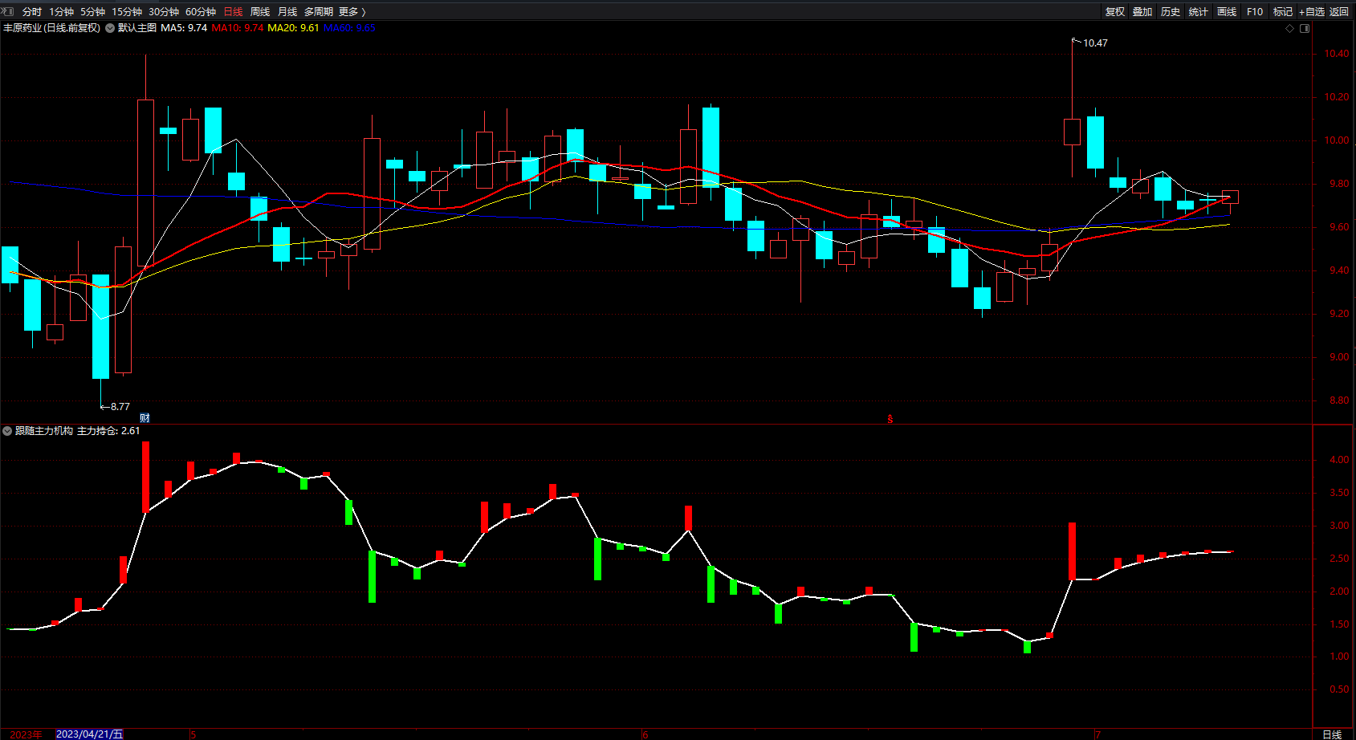The width and height of the screenshot is (1356, 740).
Task: Toggle the right side panel icon
Action: 1305,28
